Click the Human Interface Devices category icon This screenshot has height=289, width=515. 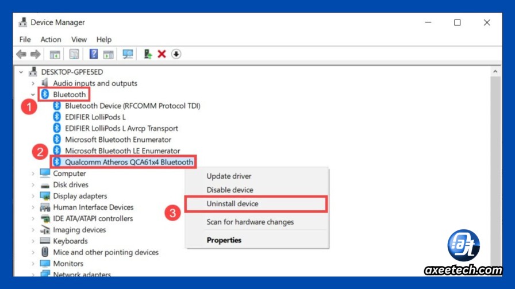45,207
